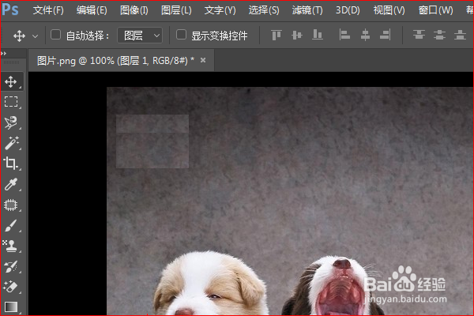Align vertical centers of layers
The image size is (474, 316).
(x=297, y=35)
